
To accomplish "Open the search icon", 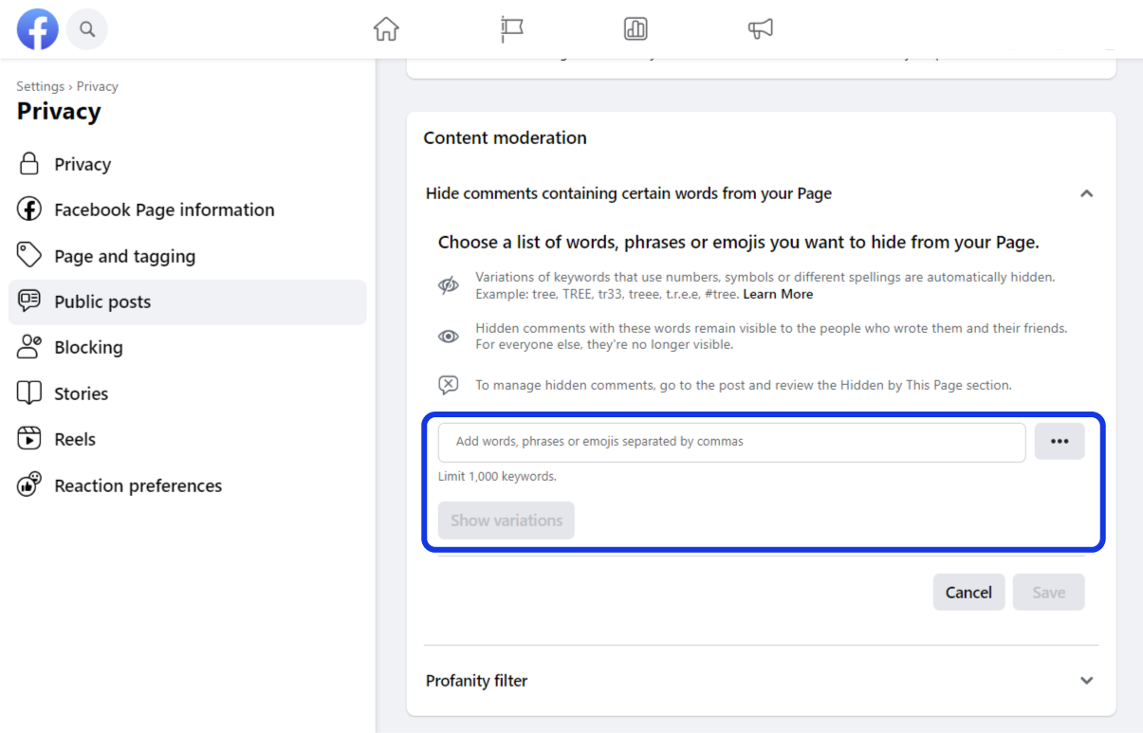I will tap(87, 29).
